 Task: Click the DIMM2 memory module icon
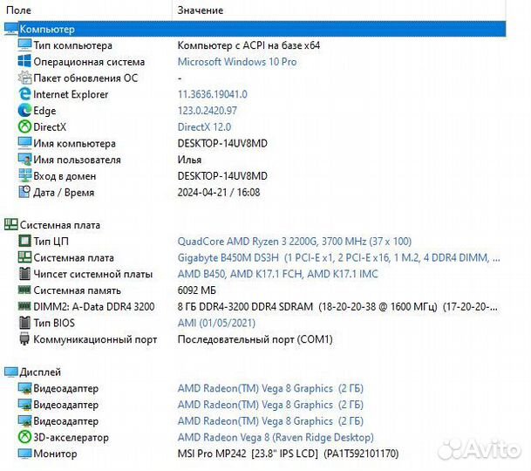tap(24, 307)
